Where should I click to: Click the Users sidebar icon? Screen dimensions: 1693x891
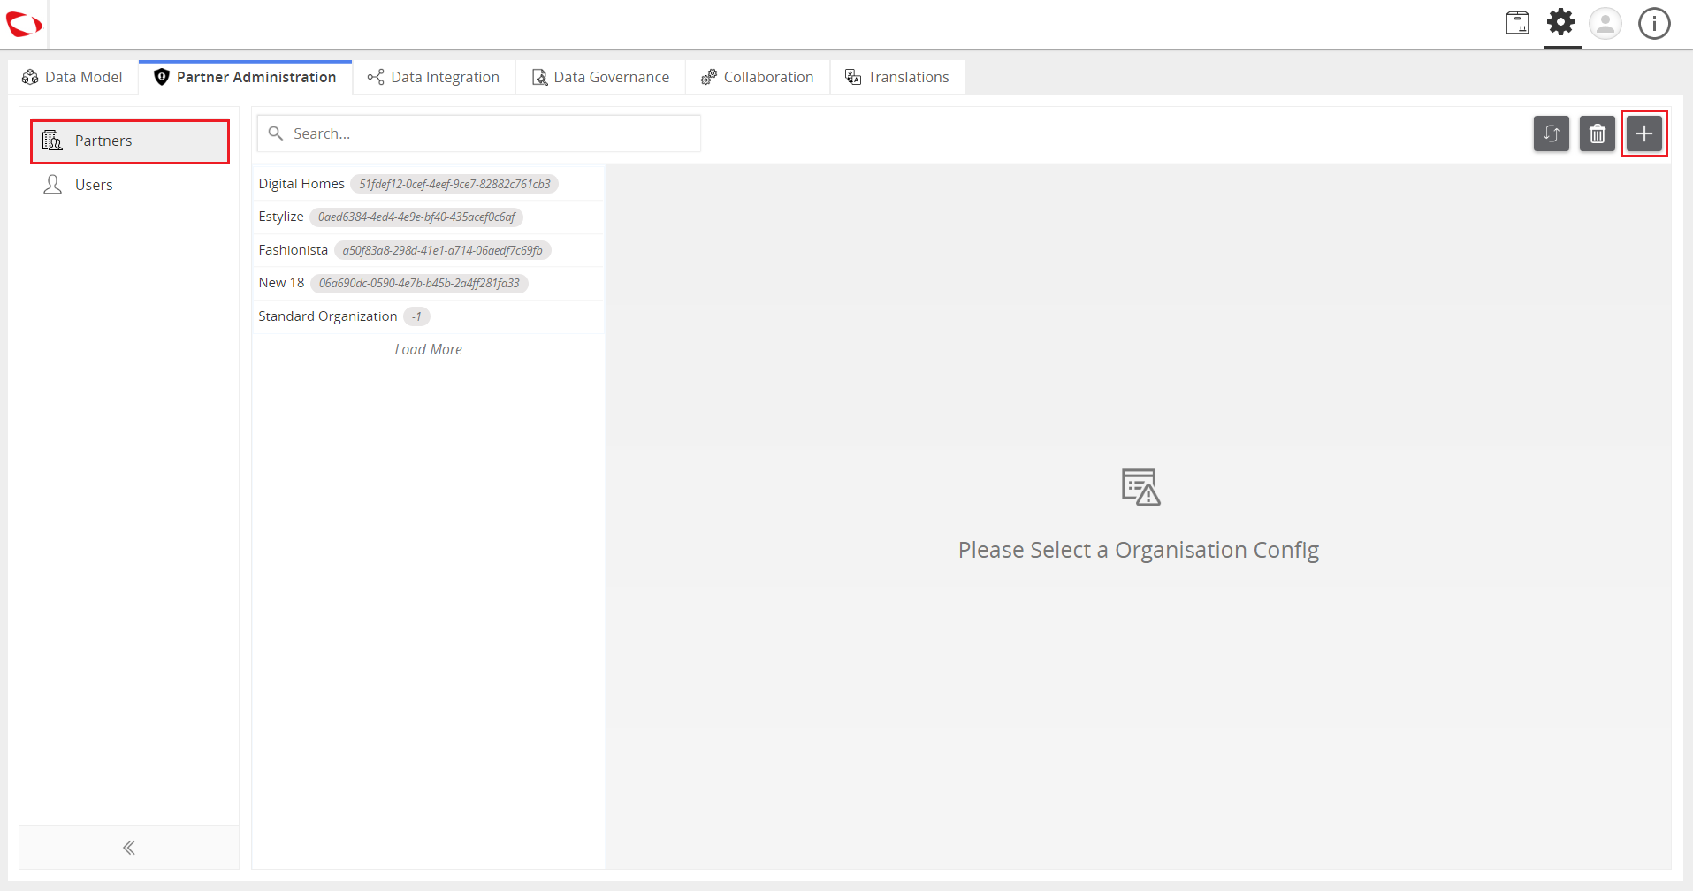pos(53,185)
